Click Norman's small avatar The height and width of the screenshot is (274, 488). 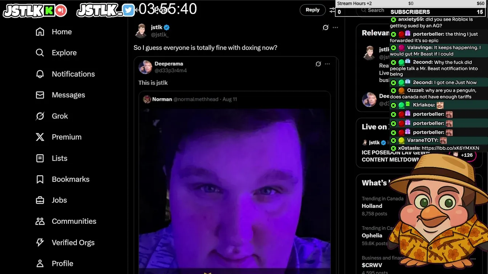coord(147,99)
